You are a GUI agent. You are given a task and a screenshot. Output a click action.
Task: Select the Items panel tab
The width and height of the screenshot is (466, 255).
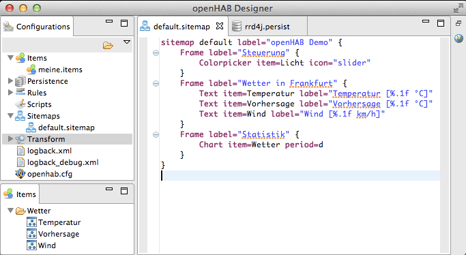(x=20, y=194)
